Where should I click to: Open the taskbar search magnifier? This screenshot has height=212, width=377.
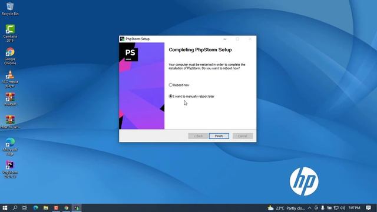coord(15,208)
